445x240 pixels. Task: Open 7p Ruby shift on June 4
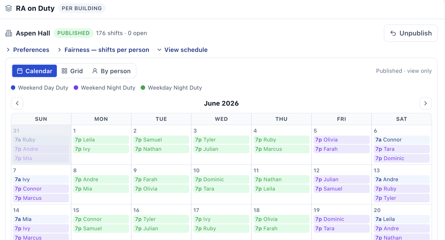(281, 140)
